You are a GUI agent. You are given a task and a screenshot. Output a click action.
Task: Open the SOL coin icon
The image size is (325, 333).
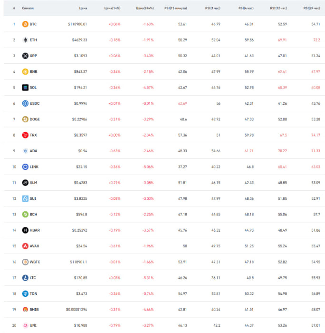[x=25, y=88]
